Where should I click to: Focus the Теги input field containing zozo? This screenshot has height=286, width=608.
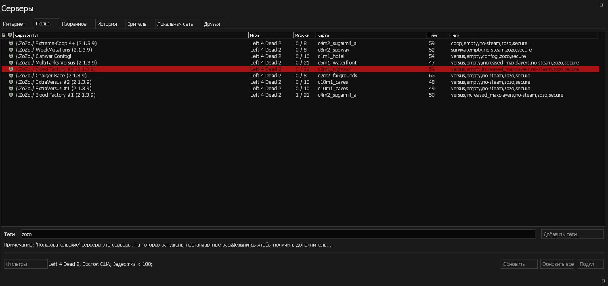click(278, 234)
